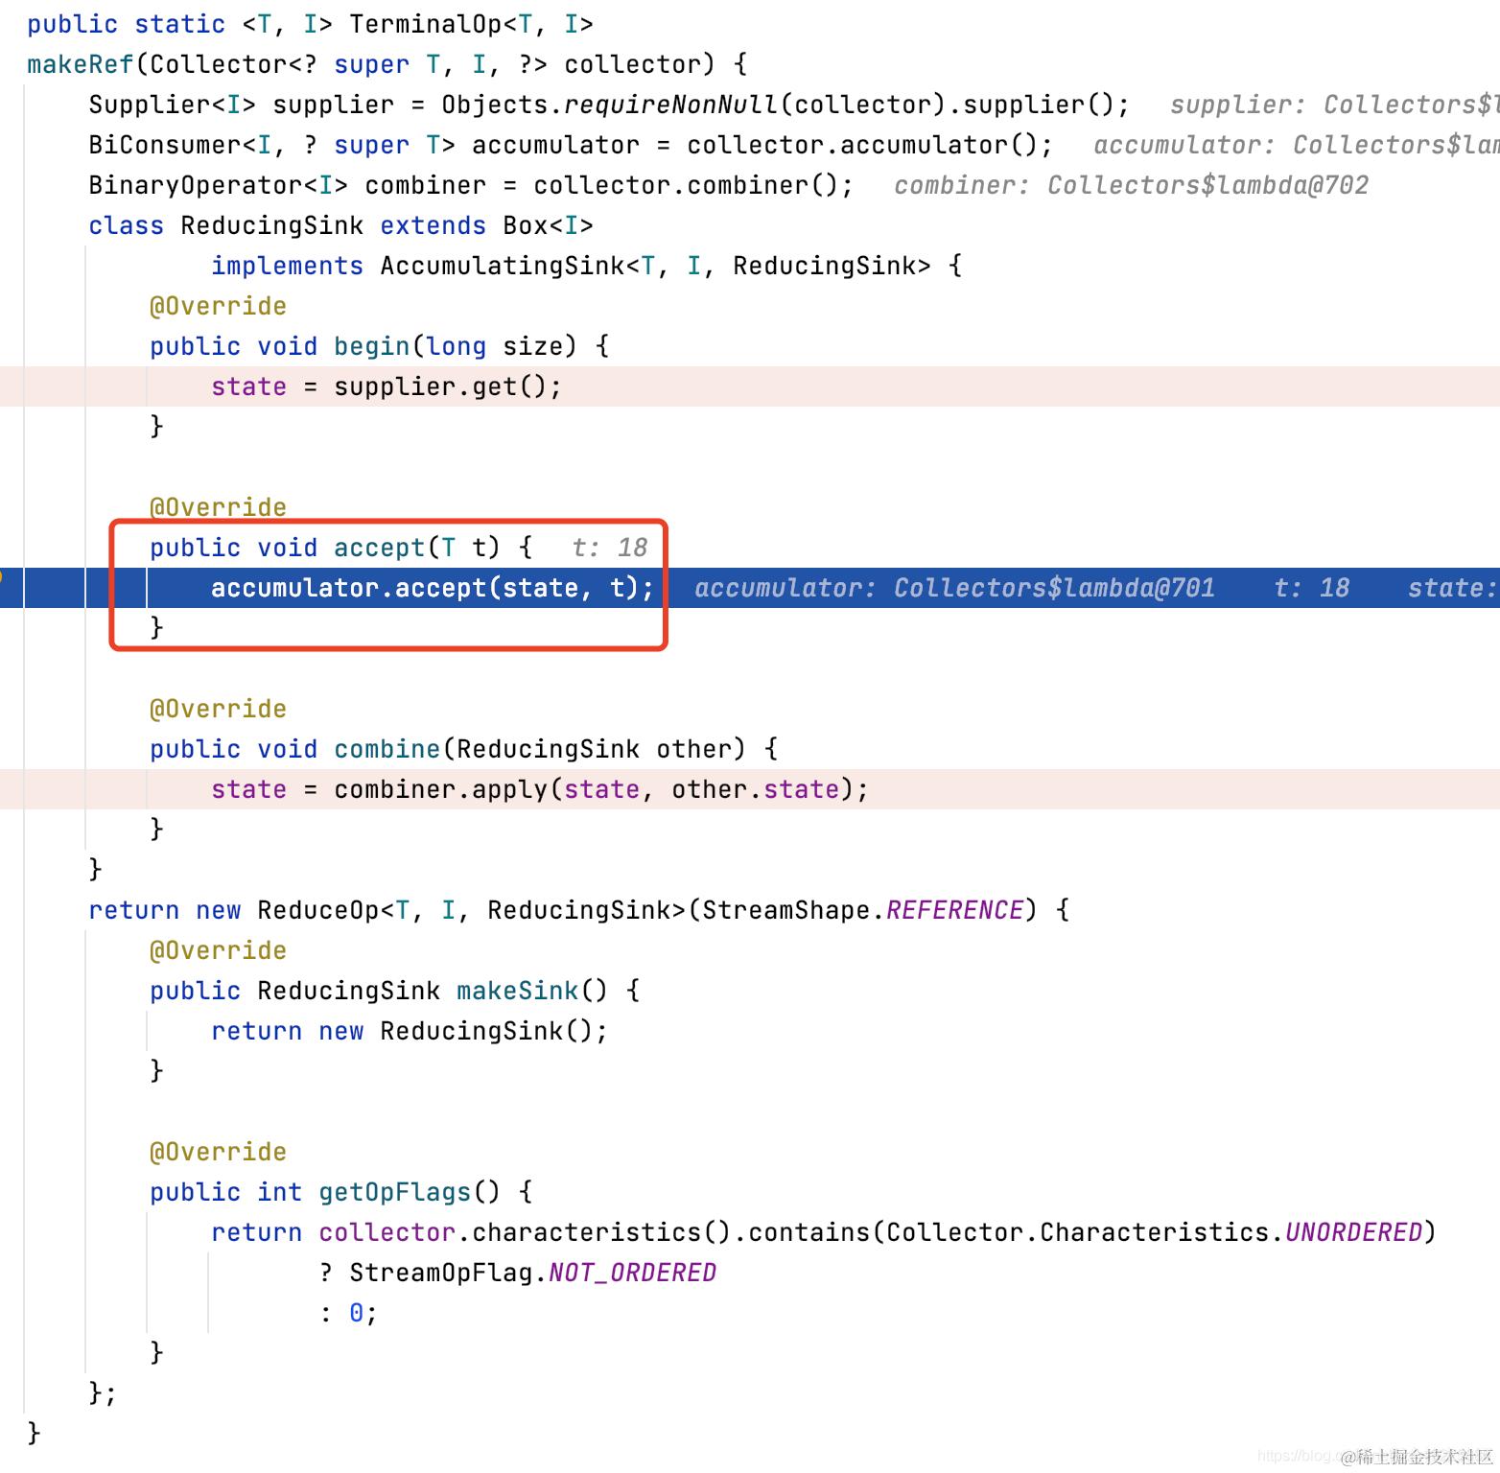Click the begin method name
Screen dimensions: 1500x1473
pos(371,346)
